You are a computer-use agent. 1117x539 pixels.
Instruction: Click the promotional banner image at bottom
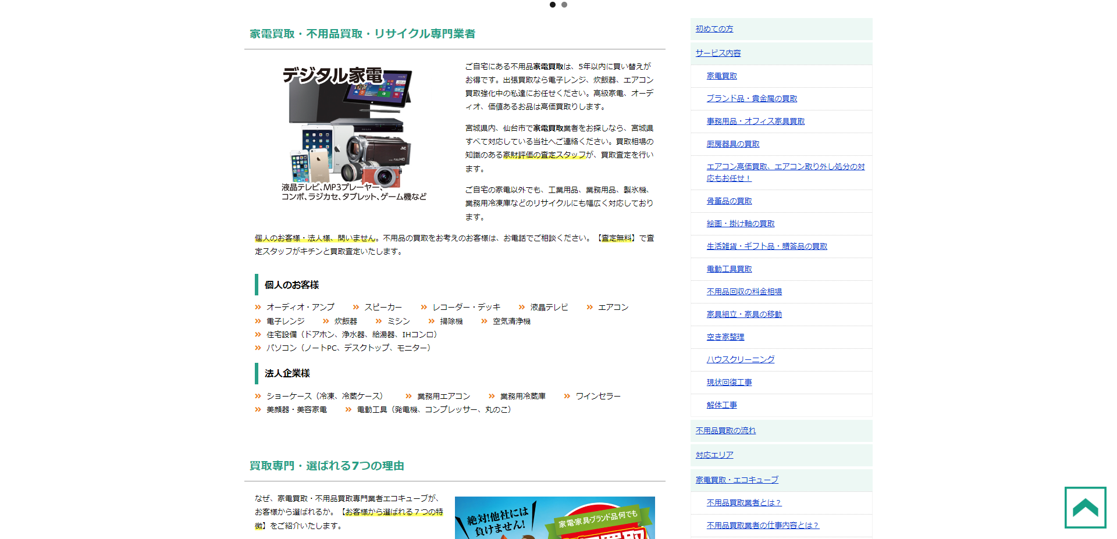tap(554, 517)
